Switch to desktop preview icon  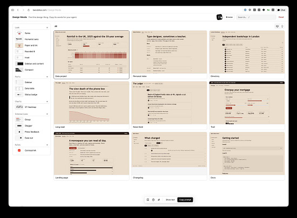(278, 27)
